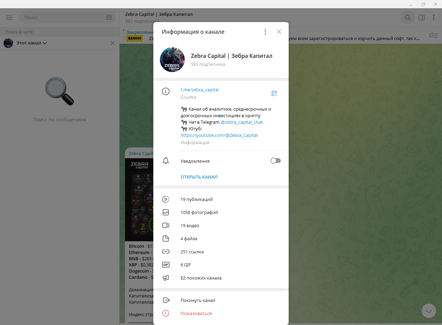Expand the 'Этот канал' dropdown

[x=32, y=43]
